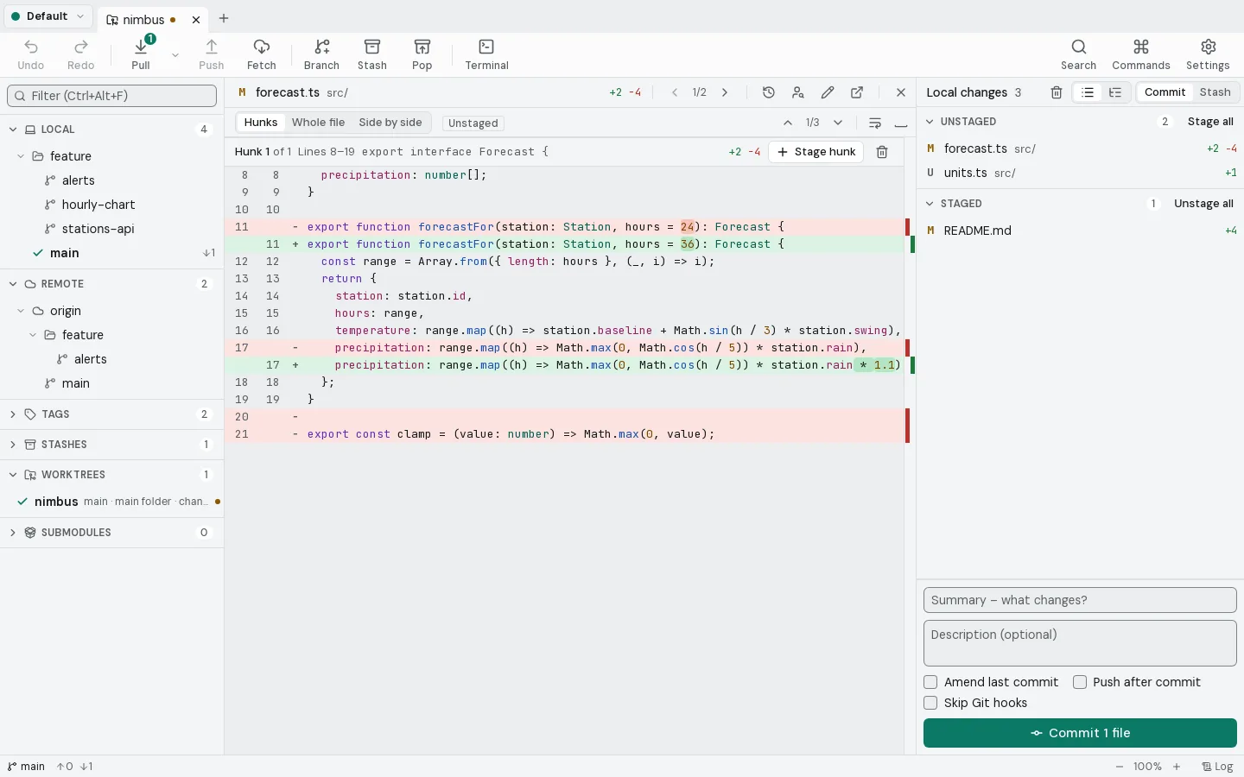
Task: Click the Stage hunk button
Action: 816,152
